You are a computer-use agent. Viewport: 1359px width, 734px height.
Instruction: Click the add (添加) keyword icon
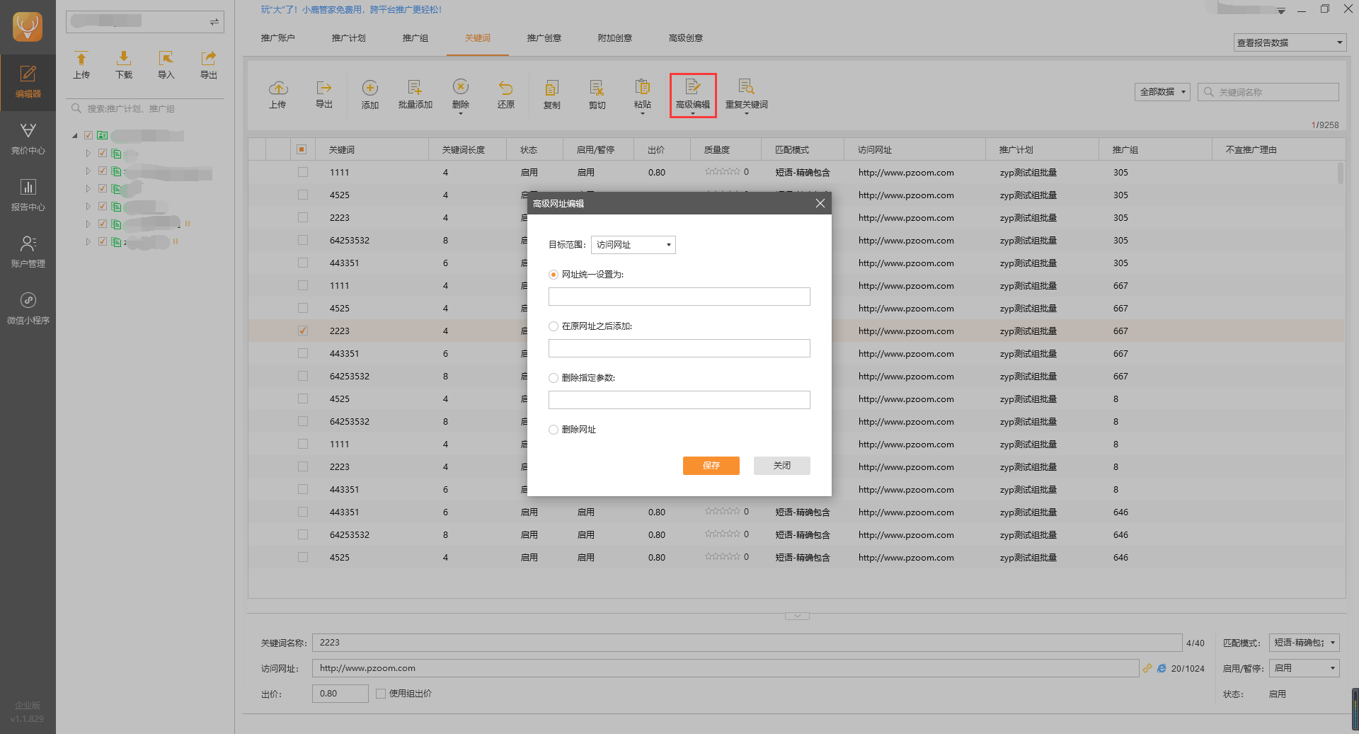[x=370, y=94]
